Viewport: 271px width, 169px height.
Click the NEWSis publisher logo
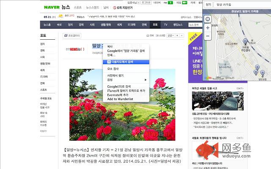pos(75,49)
